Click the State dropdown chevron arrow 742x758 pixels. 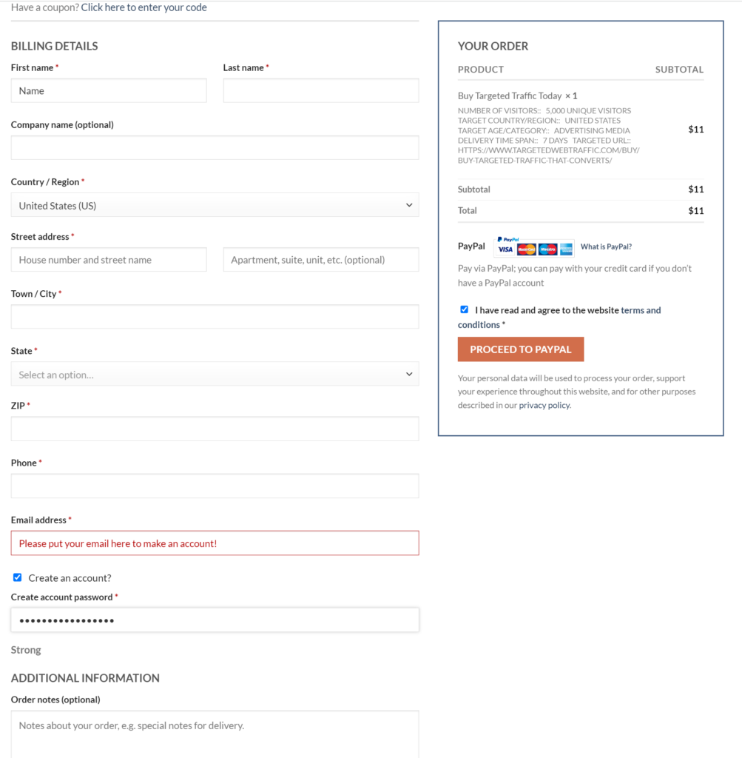click(x=409, y=374)
